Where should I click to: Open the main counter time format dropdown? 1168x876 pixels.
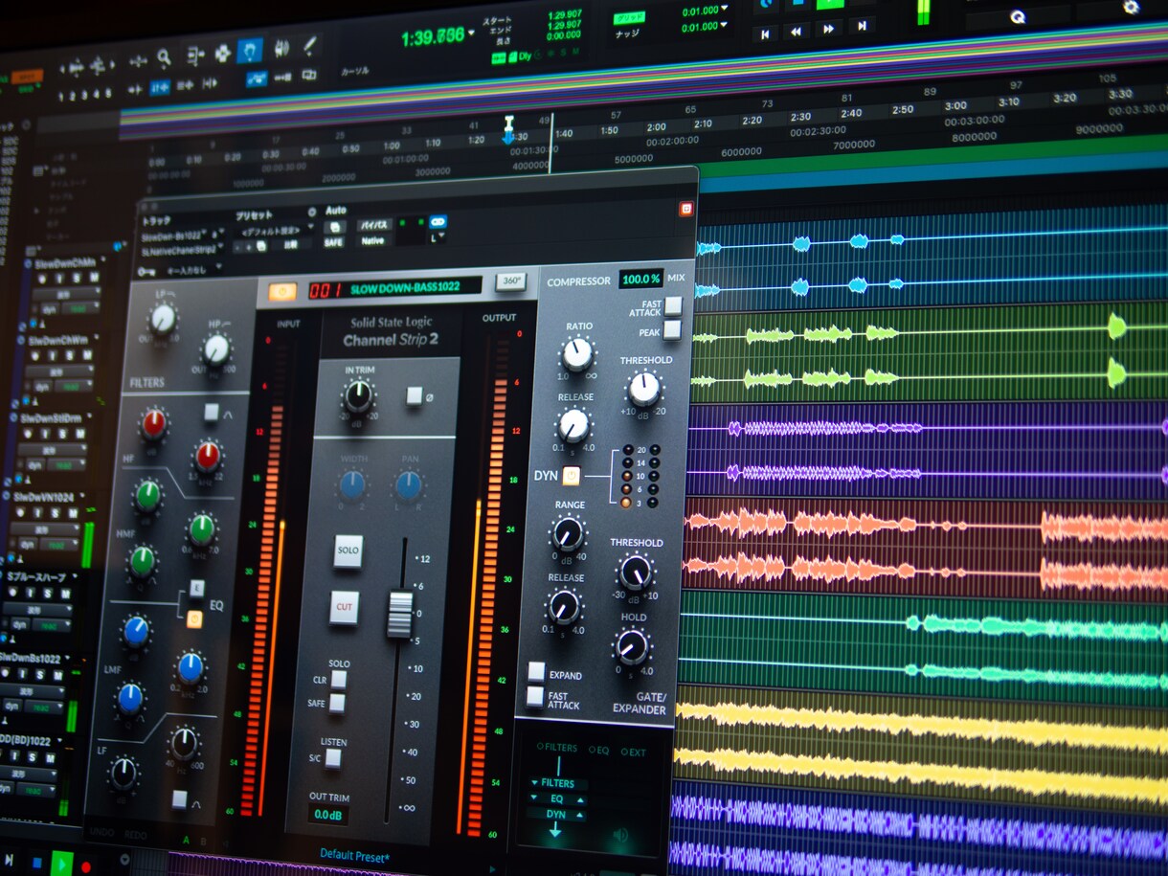point(470,34)
